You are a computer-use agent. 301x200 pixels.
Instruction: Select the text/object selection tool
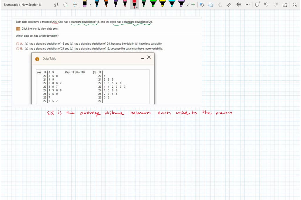56,5
